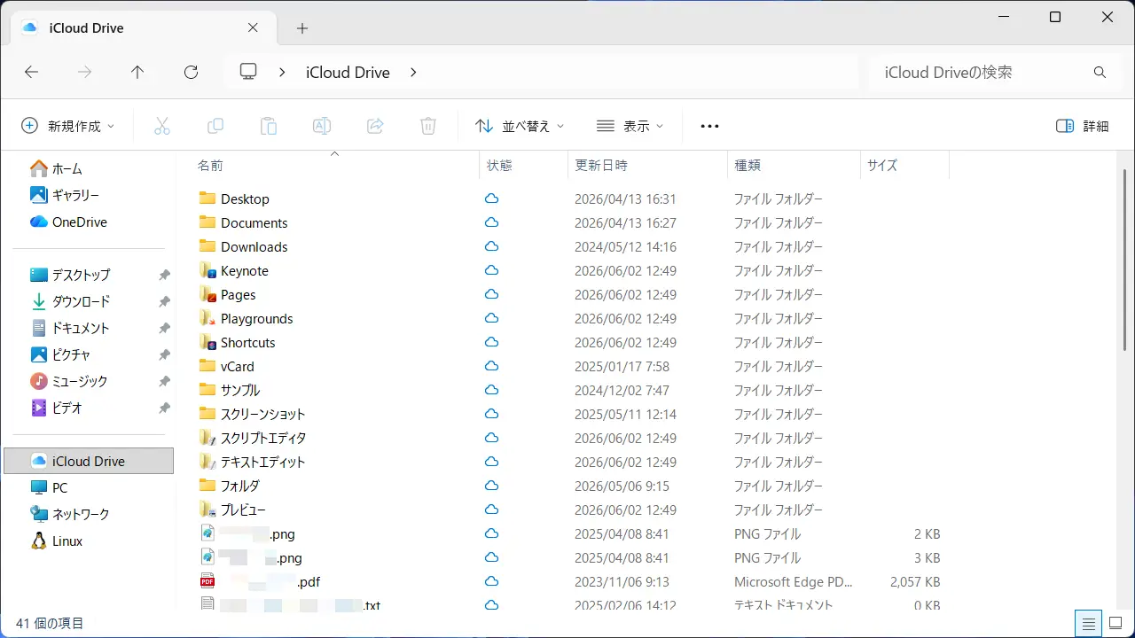
Task: Click the Forward navigation arrow
Action: point(85,73)
